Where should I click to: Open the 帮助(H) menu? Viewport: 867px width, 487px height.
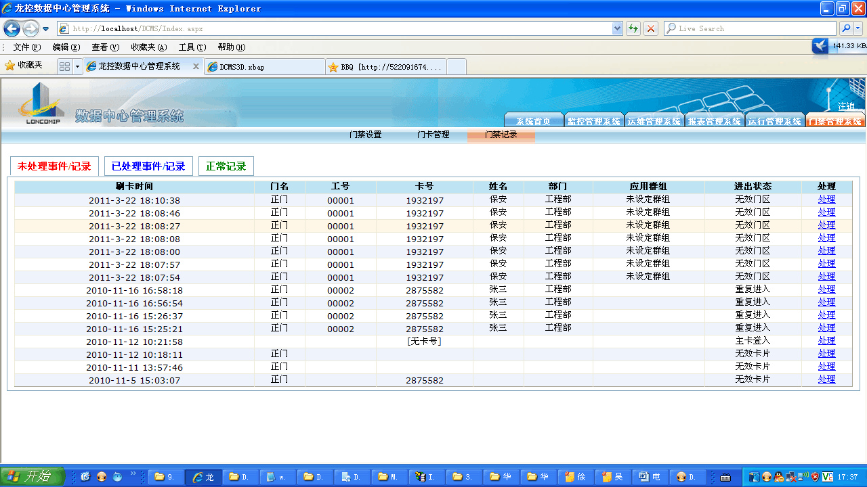tap(232, 47)
